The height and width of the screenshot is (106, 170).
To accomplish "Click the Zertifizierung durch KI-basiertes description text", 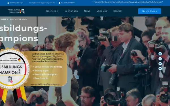I will [48, 58].
